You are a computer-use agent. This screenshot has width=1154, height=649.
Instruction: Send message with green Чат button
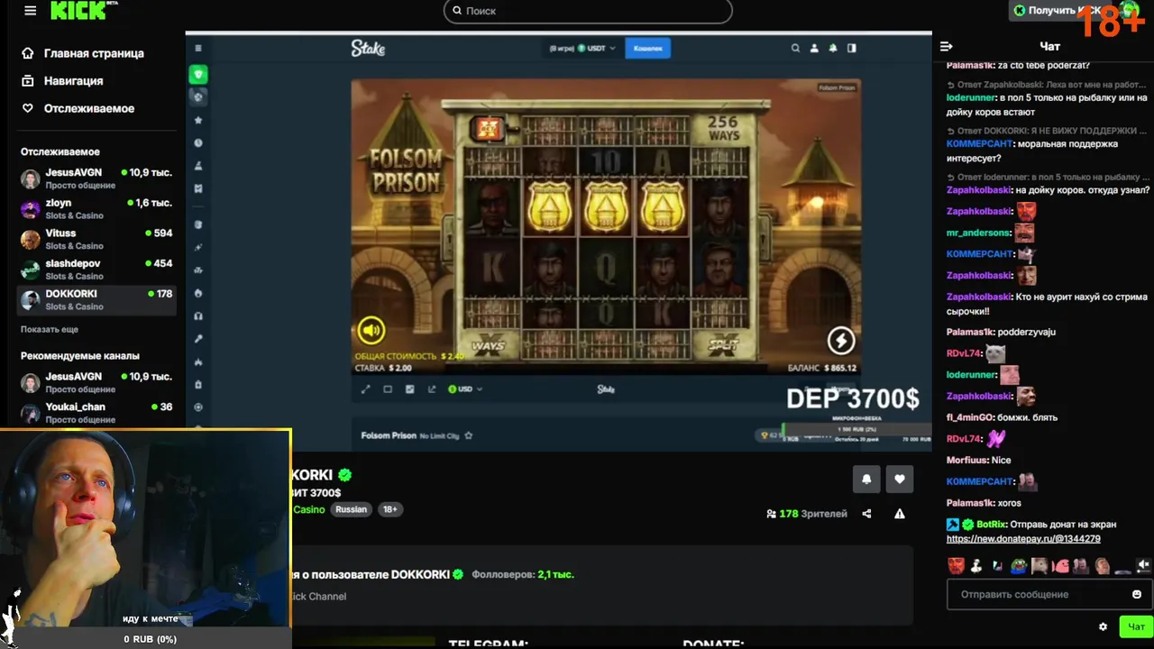1136,626
